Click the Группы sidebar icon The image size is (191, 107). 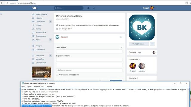coord(33,29)
